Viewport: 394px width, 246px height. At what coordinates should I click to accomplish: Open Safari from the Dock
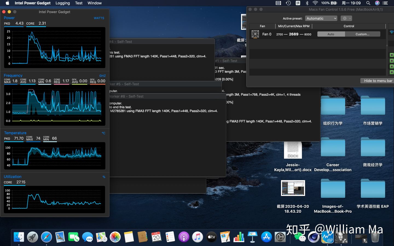[46, 237]
